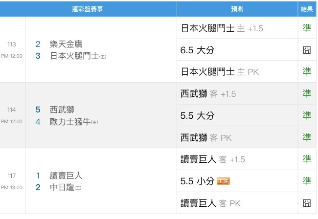Click the 囧 result for 6.5 大分
The width and height of the screenshot is (318, 219).
click(x=307, y=50)
